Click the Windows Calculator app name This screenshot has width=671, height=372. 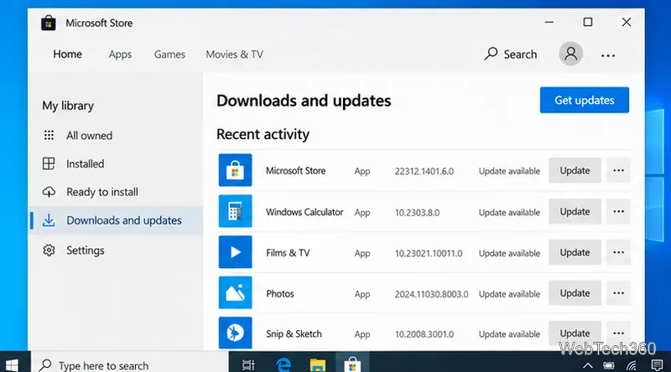click(304, 212)
